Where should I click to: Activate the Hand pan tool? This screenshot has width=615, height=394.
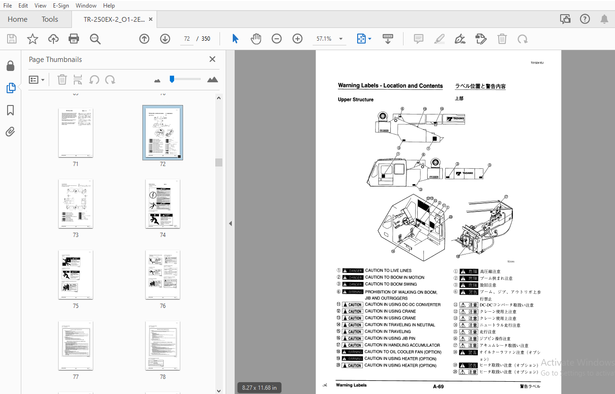pyautogui.click(x=256, y=39)
